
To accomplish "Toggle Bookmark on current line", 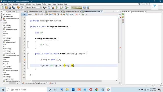I will [x=67, y=15].
